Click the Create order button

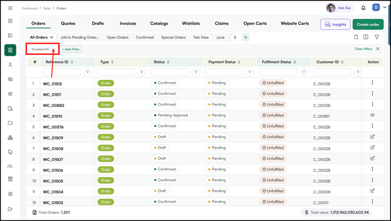[x=368, y=24]
